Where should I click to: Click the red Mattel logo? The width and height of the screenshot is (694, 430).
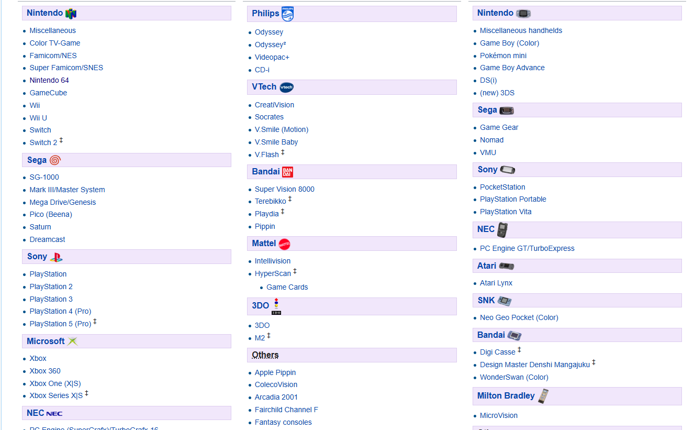(x=285, y=244)
